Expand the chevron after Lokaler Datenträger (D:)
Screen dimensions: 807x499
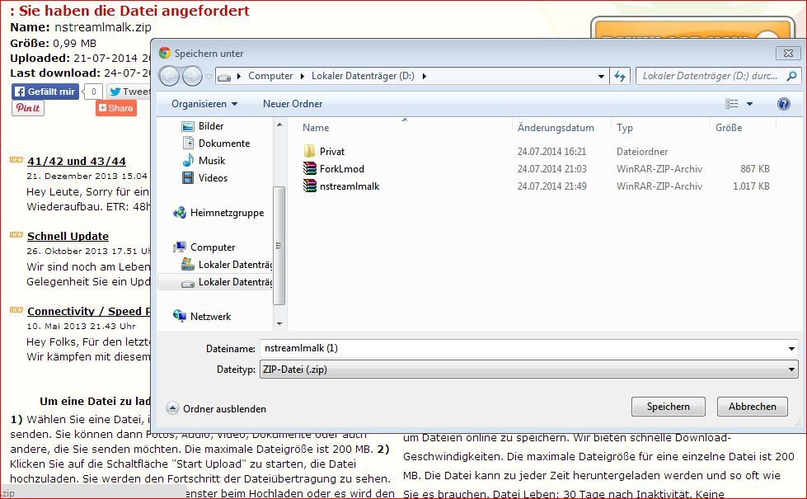coord(424,77)
